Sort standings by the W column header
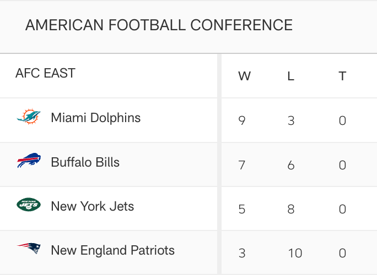This screenshot has height=275, width=377. tap(244, 76)
